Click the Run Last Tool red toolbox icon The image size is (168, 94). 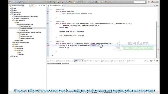[58, 2]
